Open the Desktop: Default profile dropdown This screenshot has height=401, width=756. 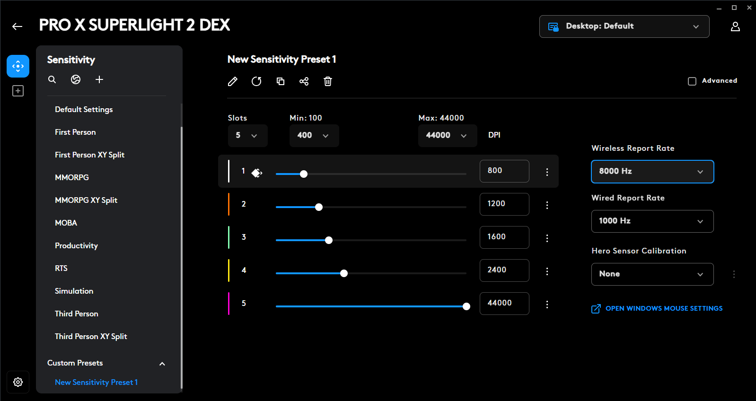(x=624, y=26)
